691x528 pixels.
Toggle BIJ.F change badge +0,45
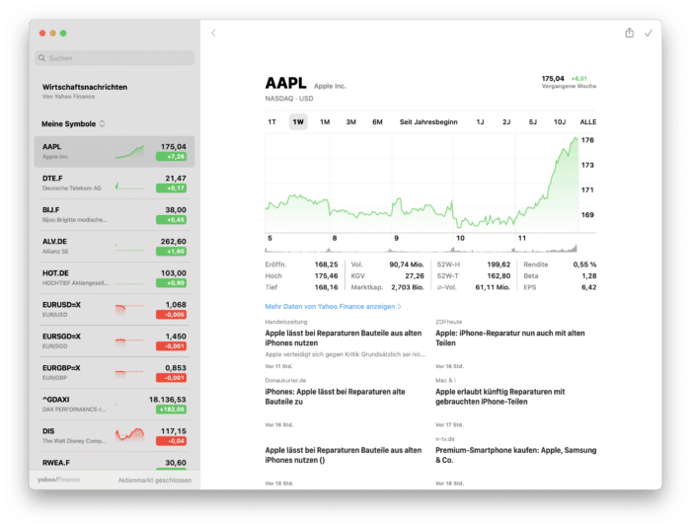click(171, 220)
